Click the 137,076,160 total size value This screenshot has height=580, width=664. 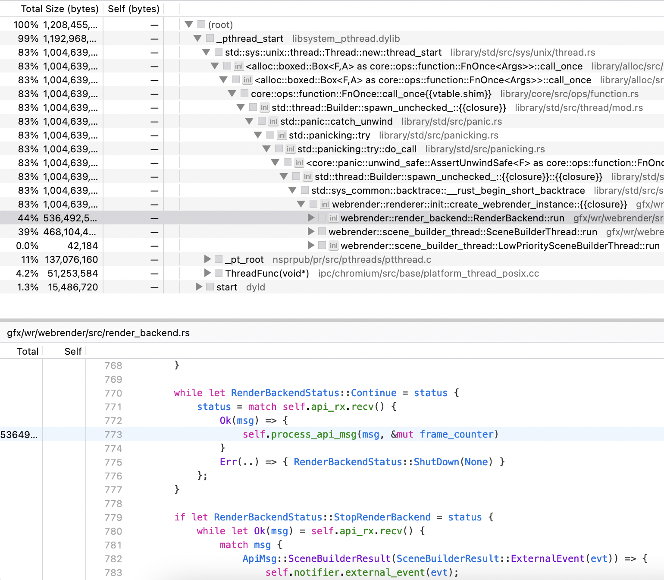(72, 260)
